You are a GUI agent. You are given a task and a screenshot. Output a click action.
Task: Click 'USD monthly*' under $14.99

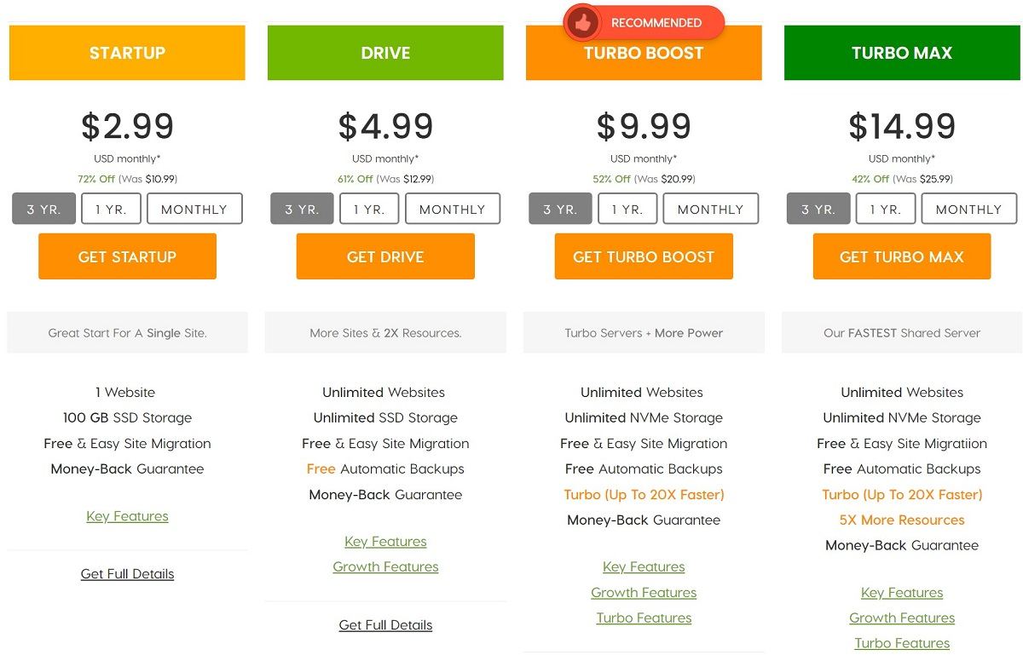(902, 158)
